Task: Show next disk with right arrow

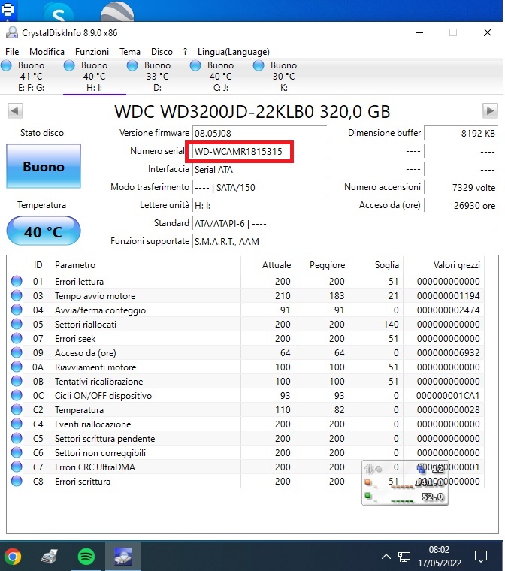Action: (490, 110)
